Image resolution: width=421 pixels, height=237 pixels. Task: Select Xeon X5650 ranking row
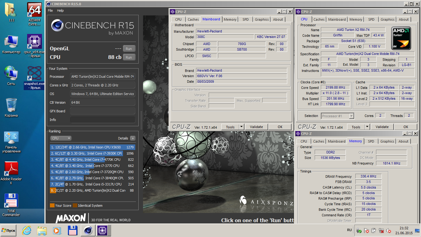[x=92, y=147]
